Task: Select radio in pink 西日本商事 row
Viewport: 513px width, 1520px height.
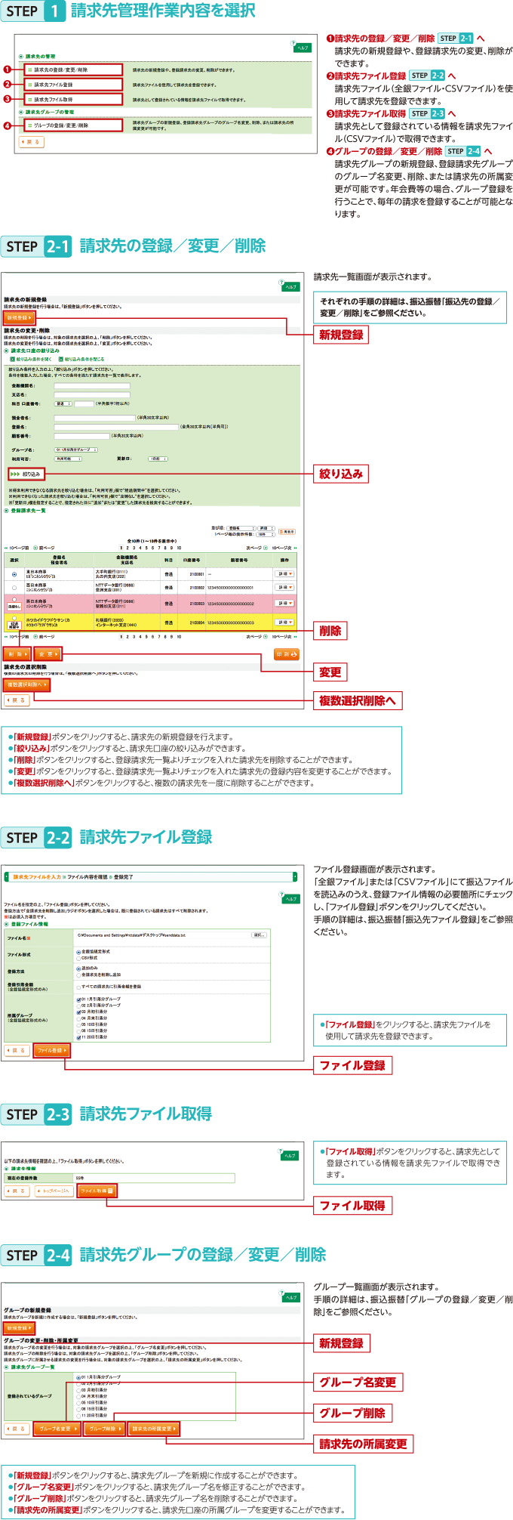Action: point(14,600)
